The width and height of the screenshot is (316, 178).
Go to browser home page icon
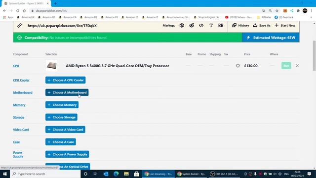point(24,11)
